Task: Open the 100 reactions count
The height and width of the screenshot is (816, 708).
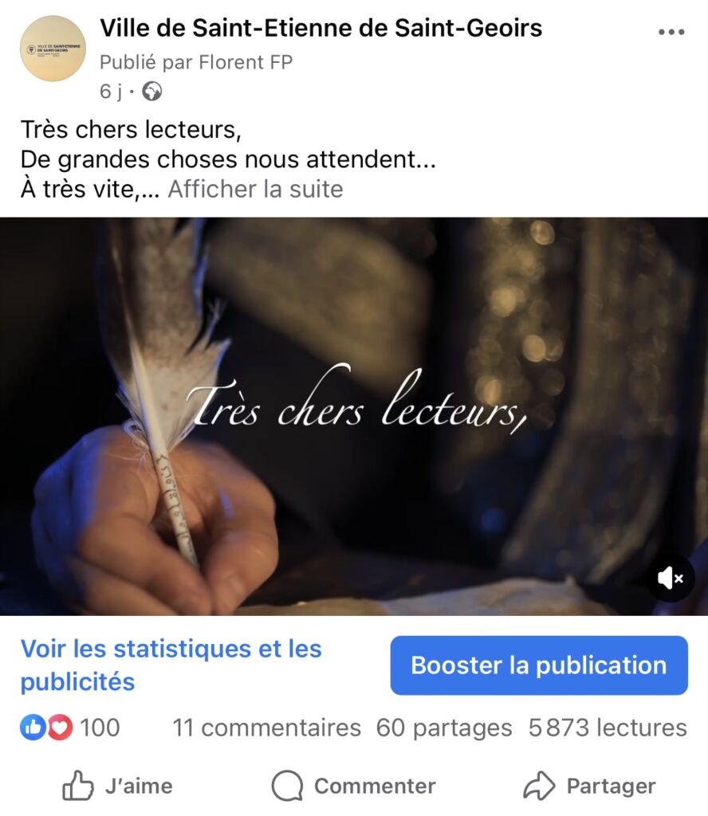Action: pos(100,728)
